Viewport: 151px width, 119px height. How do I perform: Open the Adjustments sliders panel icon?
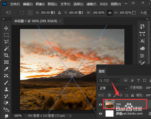tap(142, 56)
